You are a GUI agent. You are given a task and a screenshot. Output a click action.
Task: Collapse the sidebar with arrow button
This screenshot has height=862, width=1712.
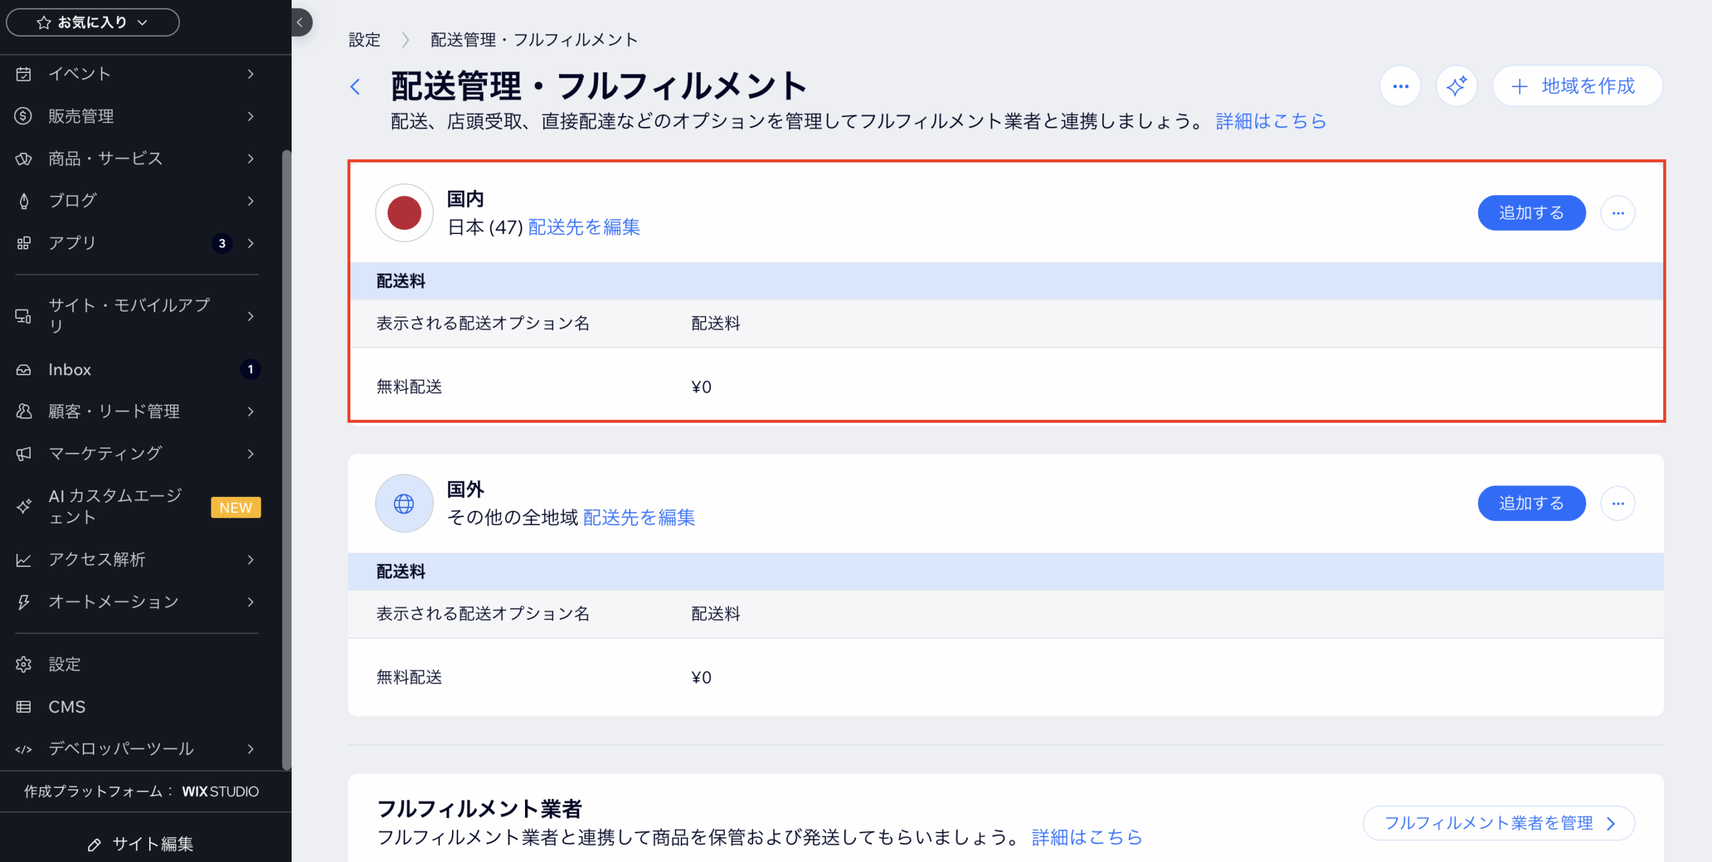pyautogui.click(x=300, y=23)
